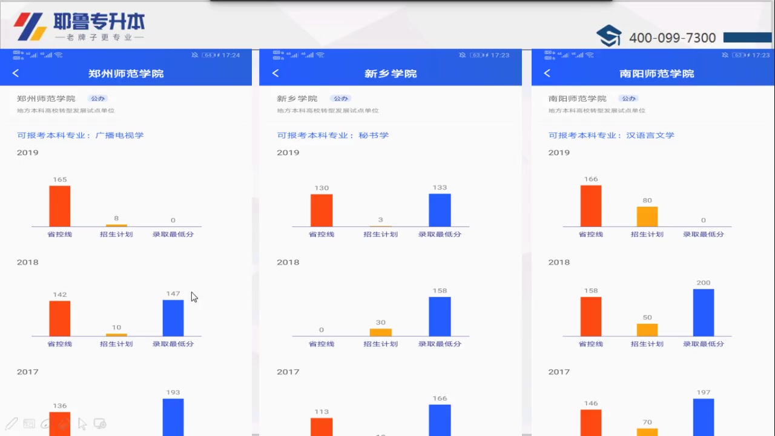Click 公办 tag beside 新乡学院

pyautogui.click(x=341, y=99)
